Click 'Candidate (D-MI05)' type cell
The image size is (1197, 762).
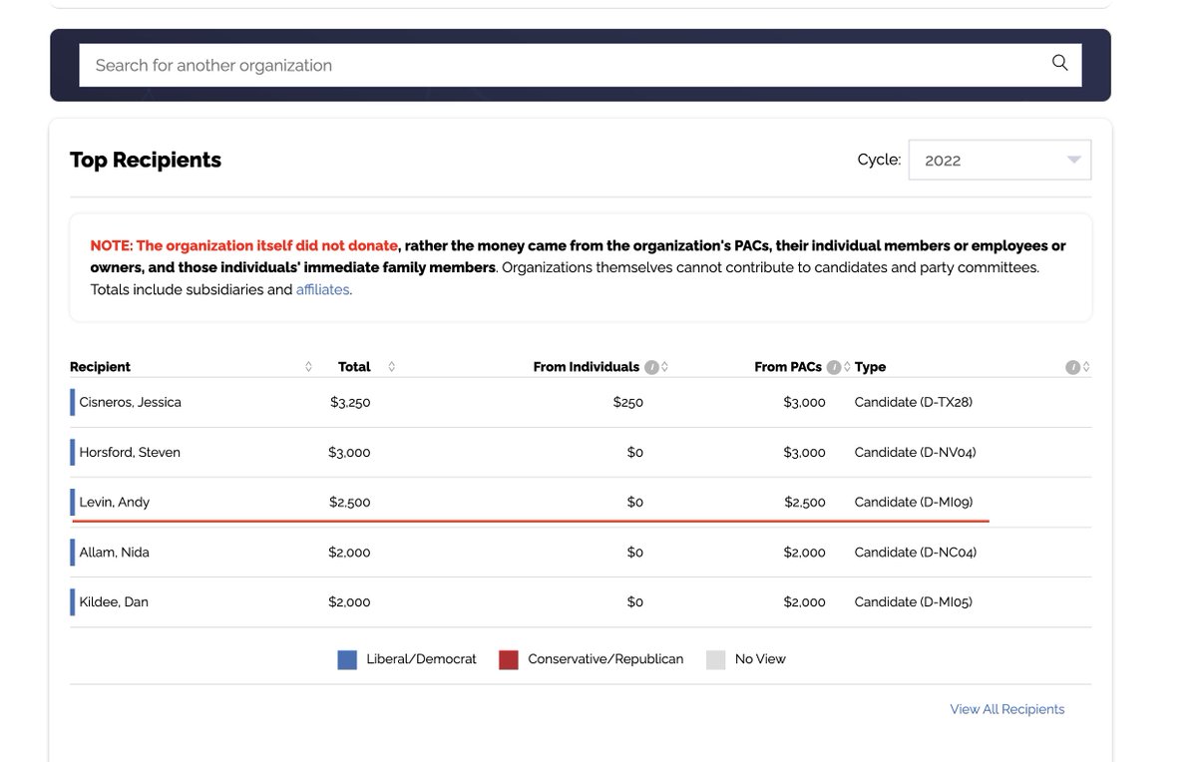point(914,601)
